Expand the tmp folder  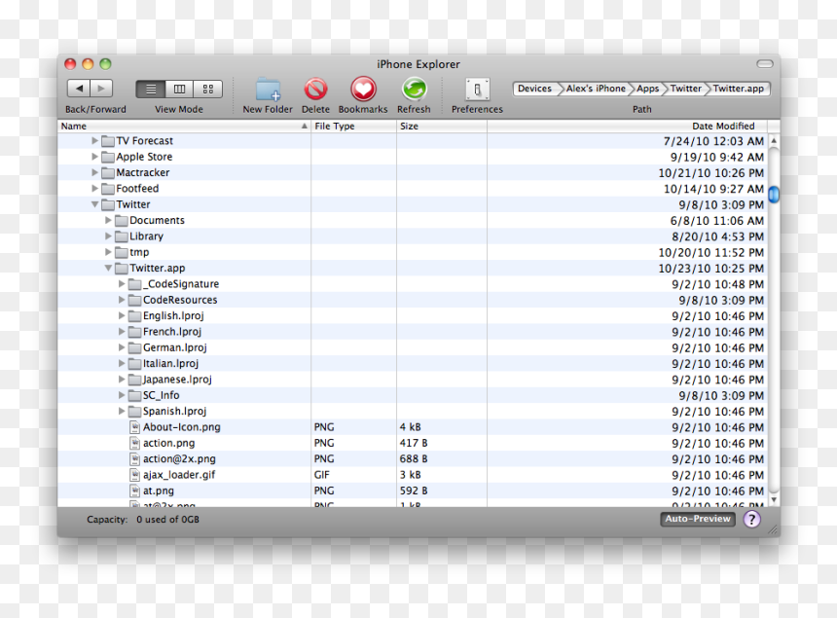pyautogui.click(x=108, y=252)
